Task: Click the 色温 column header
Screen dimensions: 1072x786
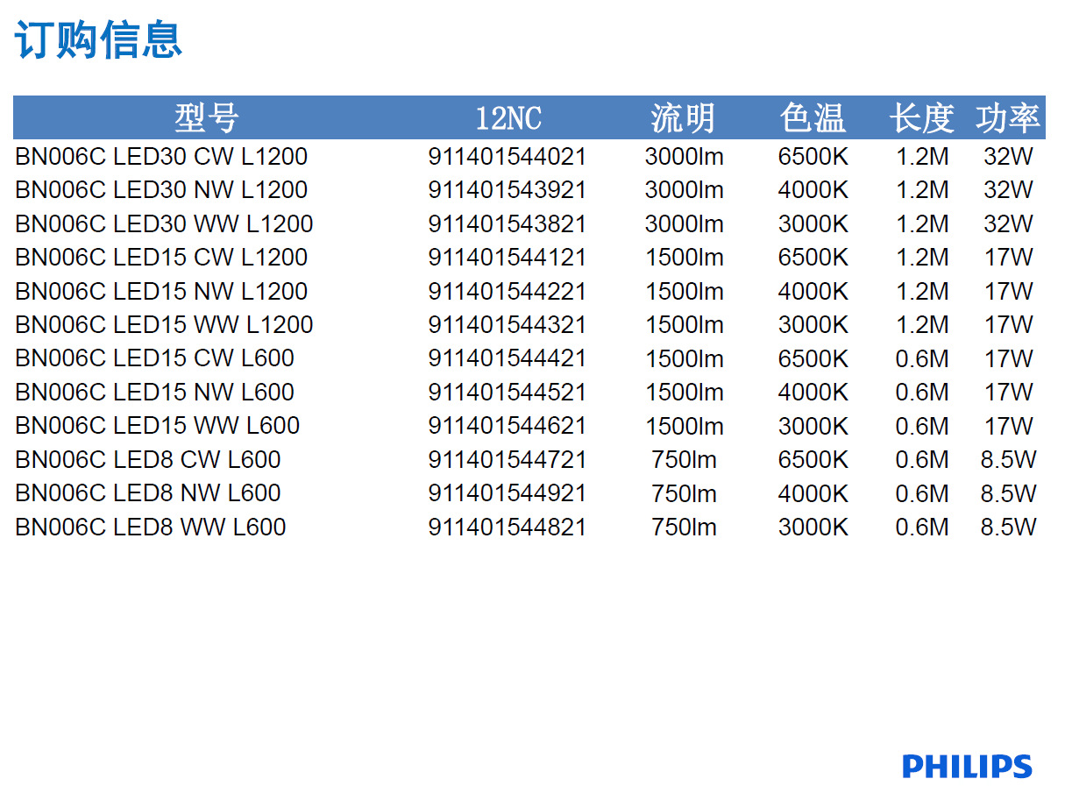Action: 813,117
